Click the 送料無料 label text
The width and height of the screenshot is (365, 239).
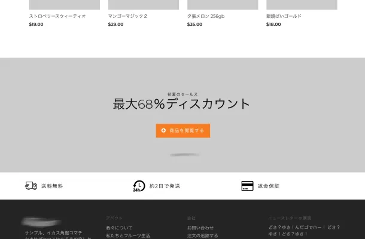[x=52, y=186]
